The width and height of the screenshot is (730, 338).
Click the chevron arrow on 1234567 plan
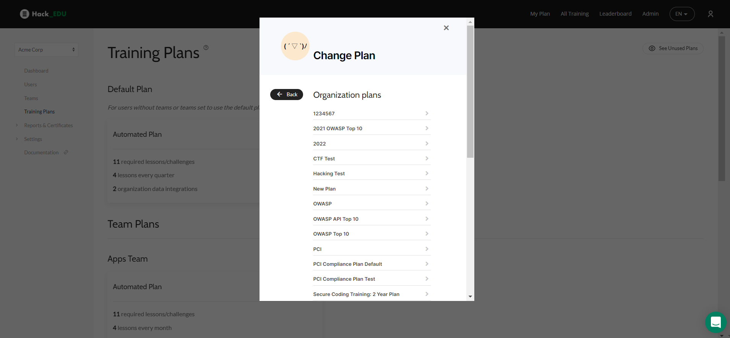427,113
